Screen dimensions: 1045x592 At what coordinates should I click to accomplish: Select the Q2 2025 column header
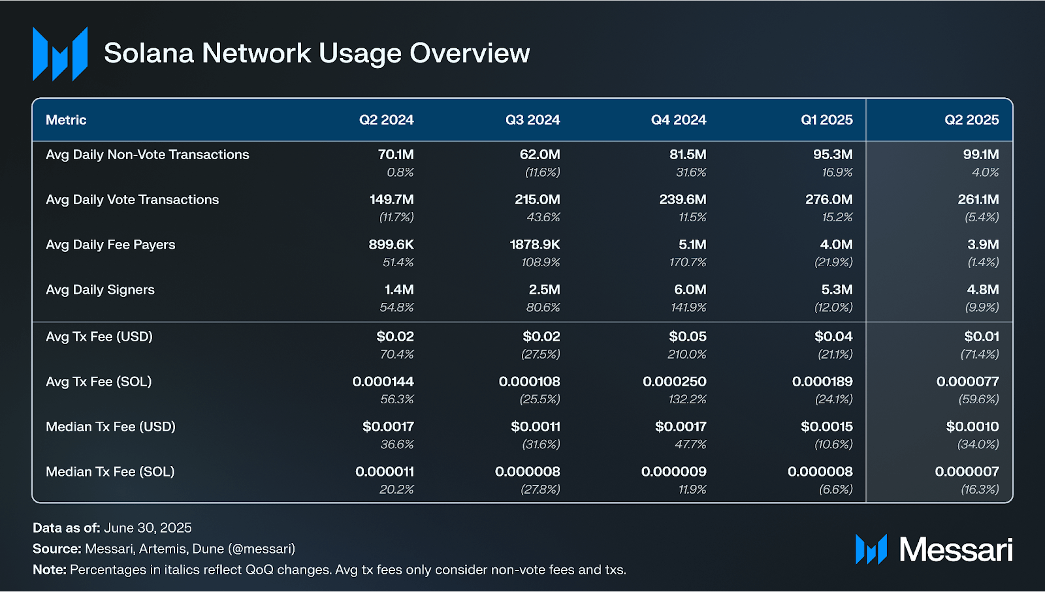click(x=972, y=120)
